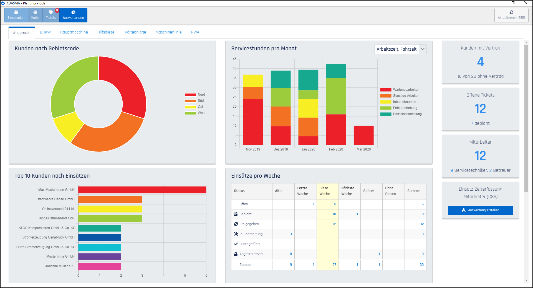The width and height of the screenshot is (533, 288).
Task: Select the Auswertungen pie chart button
Action: point(73,15)
